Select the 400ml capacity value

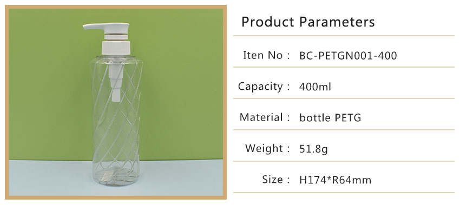(315, 87)
